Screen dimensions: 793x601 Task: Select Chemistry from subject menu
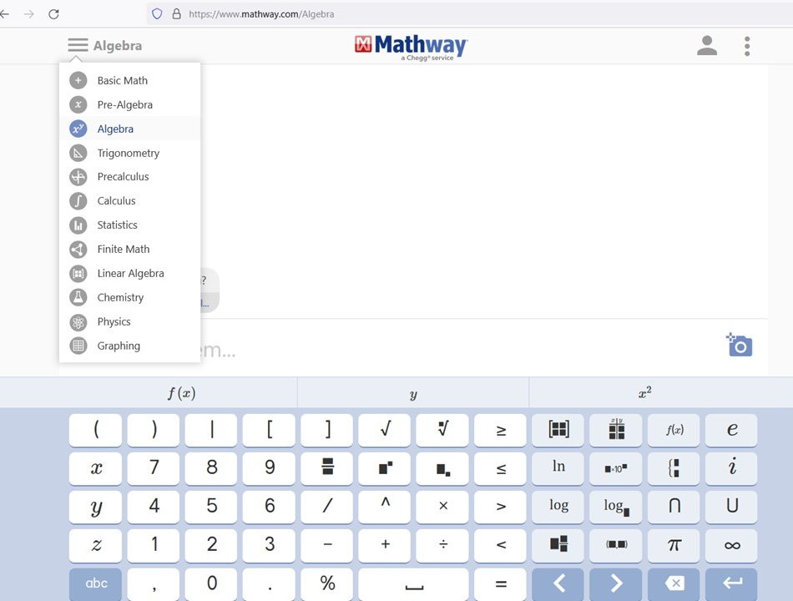pos(130,297)
